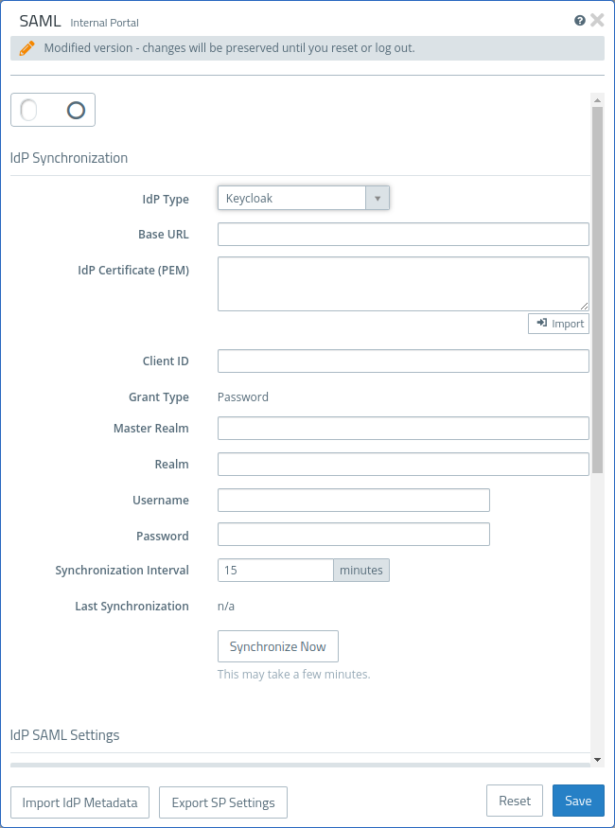The image size is (615, 828).
Task: Select the Username text box
Action: [353, 501]
